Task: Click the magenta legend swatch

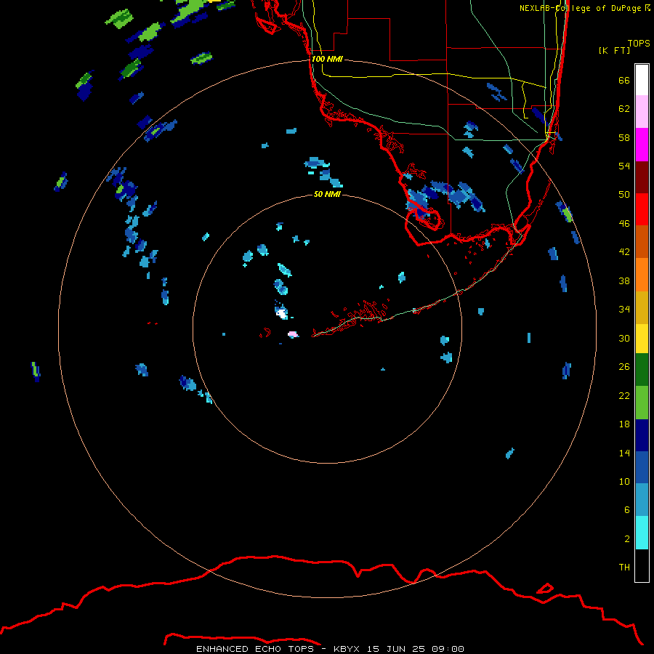Action: pos(642,145)
